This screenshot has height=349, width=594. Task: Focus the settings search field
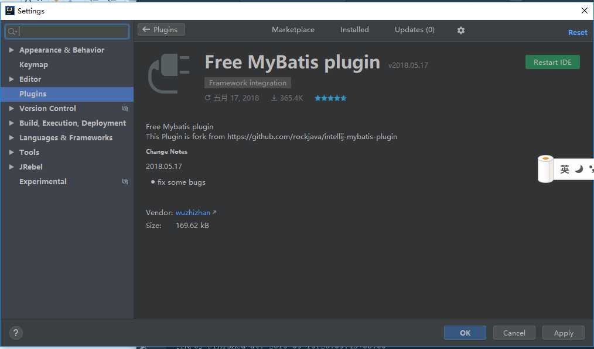[x=67, y=32]
